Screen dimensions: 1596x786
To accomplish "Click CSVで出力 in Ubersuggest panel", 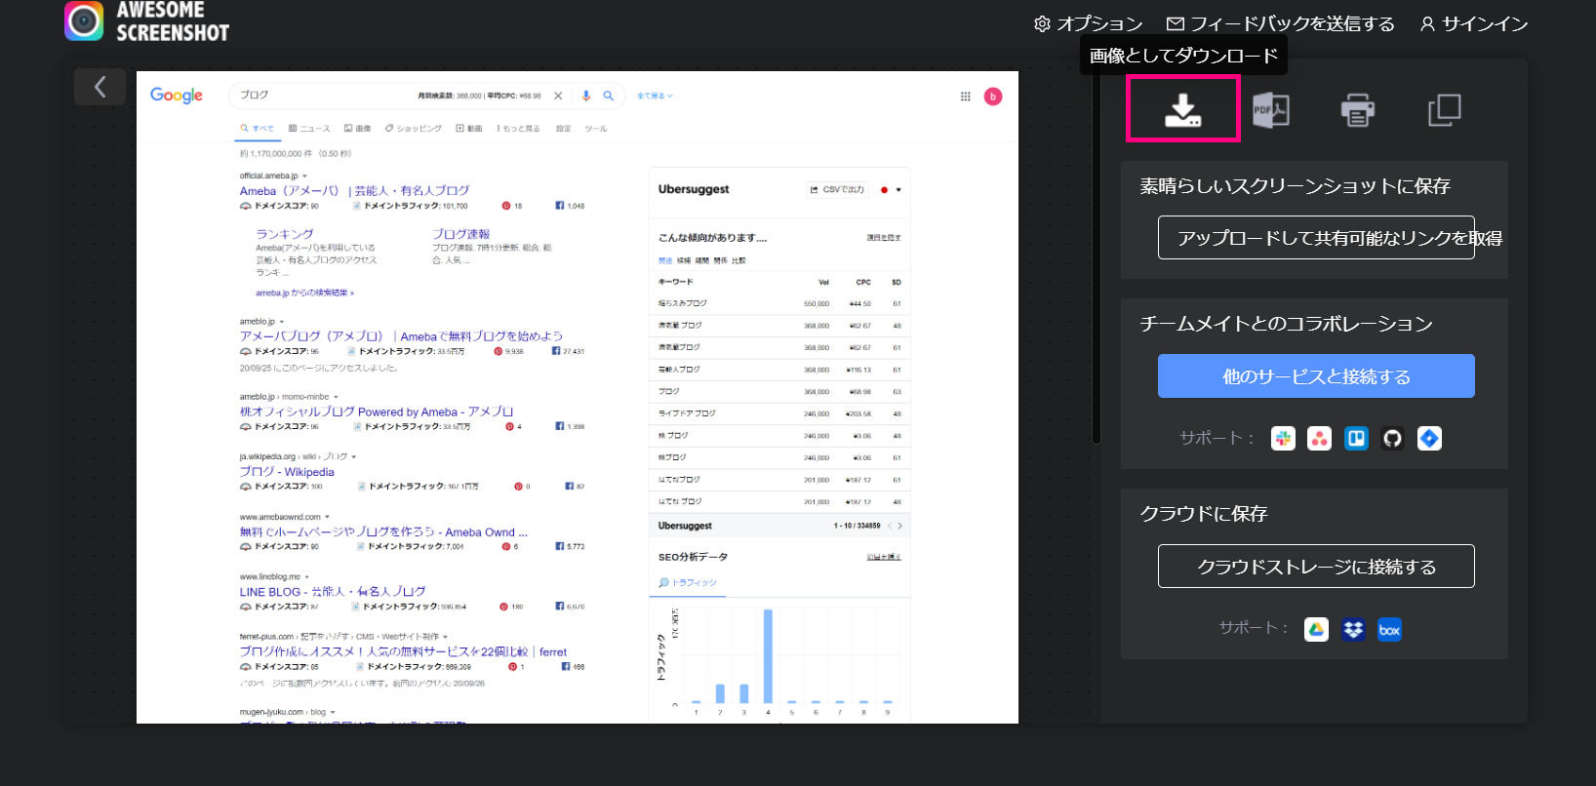I will click(x=837, y=190).
